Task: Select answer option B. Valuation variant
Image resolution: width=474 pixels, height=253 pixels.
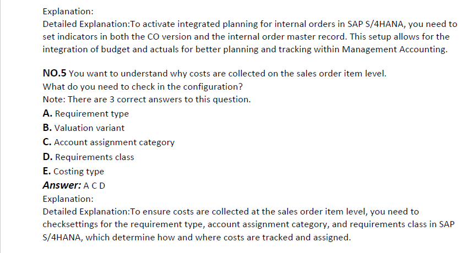Action: coord(84,128)
